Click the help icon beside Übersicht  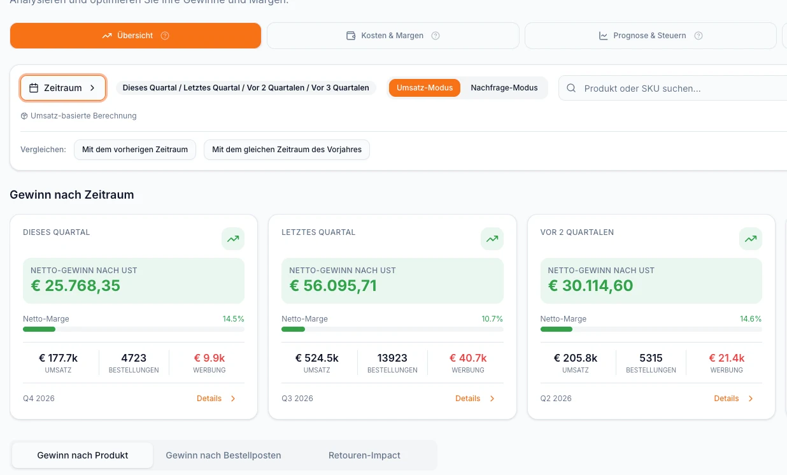pyautogui.click(x=165, y=36)
